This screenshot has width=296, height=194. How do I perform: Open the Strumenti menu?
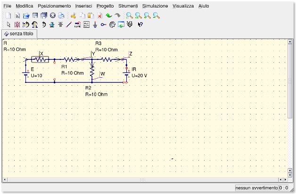click(128, 6)
